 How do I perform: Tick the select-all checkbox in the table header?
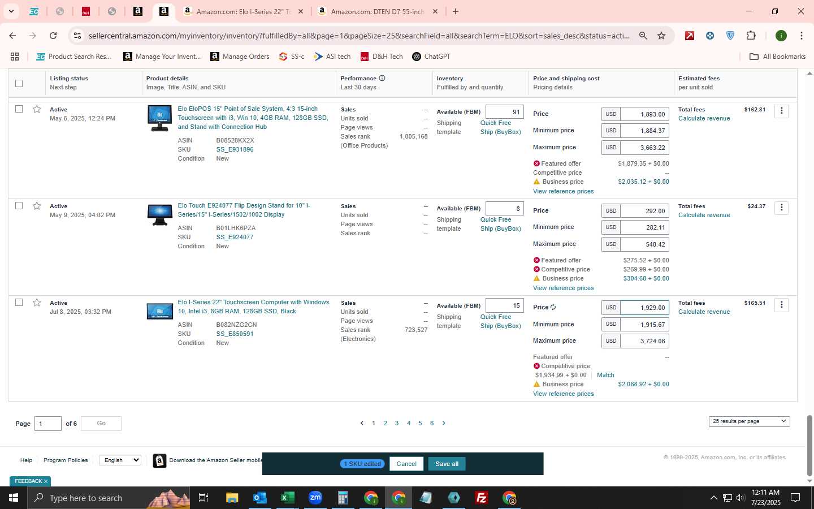pos(19,83)
